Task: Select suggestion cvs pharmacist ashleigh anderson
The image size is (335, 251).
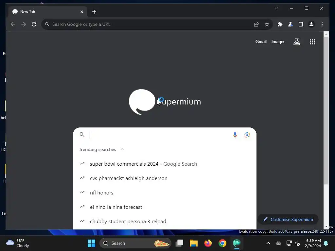Action: (x=165, y=178)
